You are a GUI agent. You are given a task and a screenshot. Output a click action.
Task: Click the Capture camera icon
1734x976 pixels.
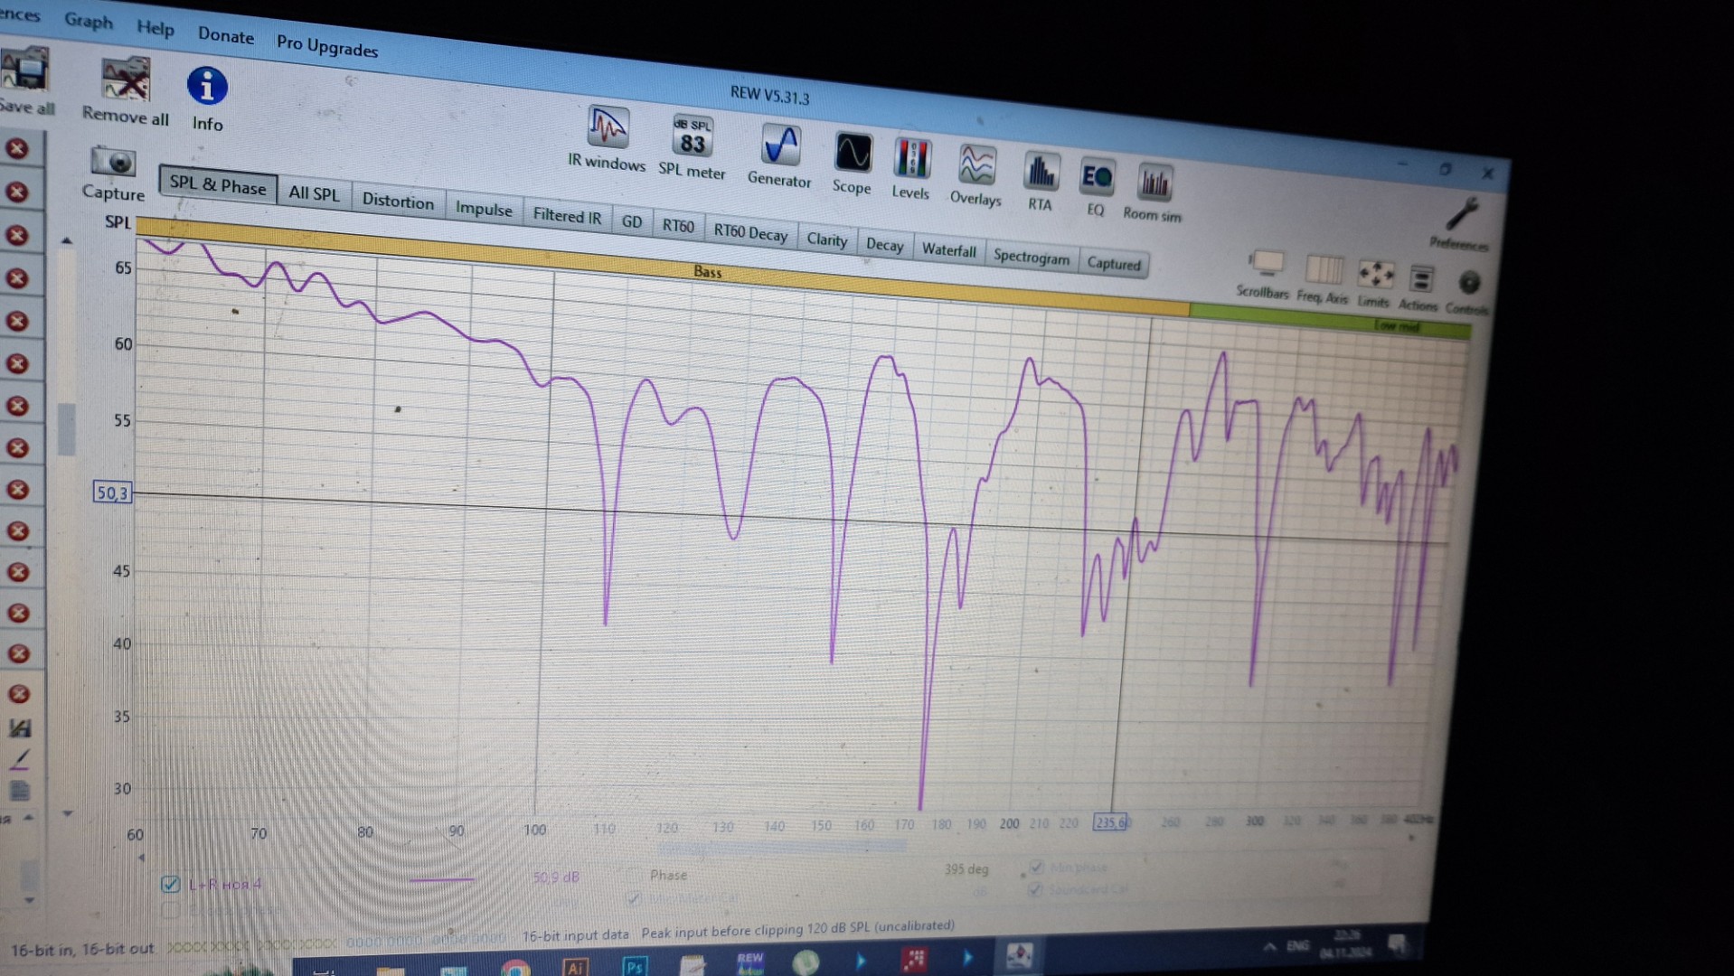pyautogui.click(x=113, y=164)
